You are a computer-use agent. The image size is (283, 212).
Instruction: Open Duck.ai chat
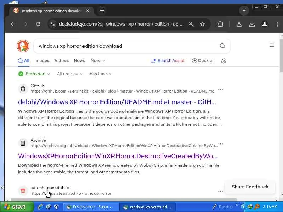pos(203,61)
